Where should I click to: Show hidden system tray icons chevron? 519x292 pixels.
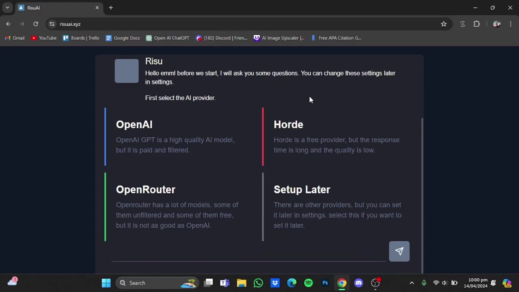tap(412, 283)
